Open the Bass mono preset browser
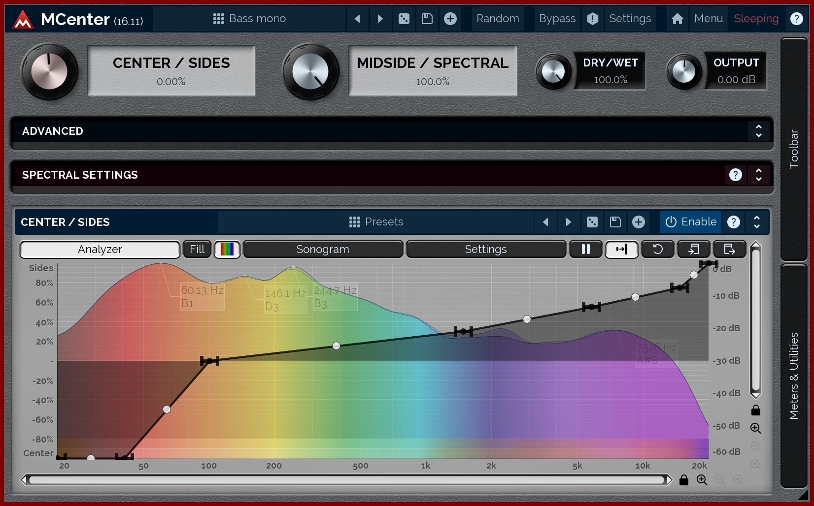 [x=249, y=19]
